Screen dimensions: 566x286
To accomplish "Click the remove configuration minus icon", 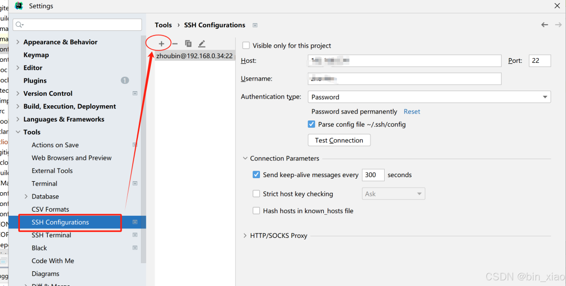I will [x=175, y=44].
